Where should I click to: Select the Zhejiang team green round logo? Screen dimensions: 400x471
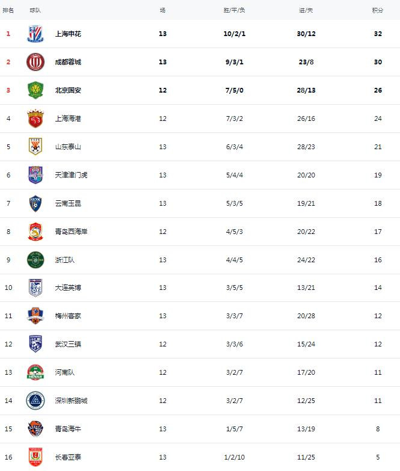pyautogui.click(x=35, y=260)
